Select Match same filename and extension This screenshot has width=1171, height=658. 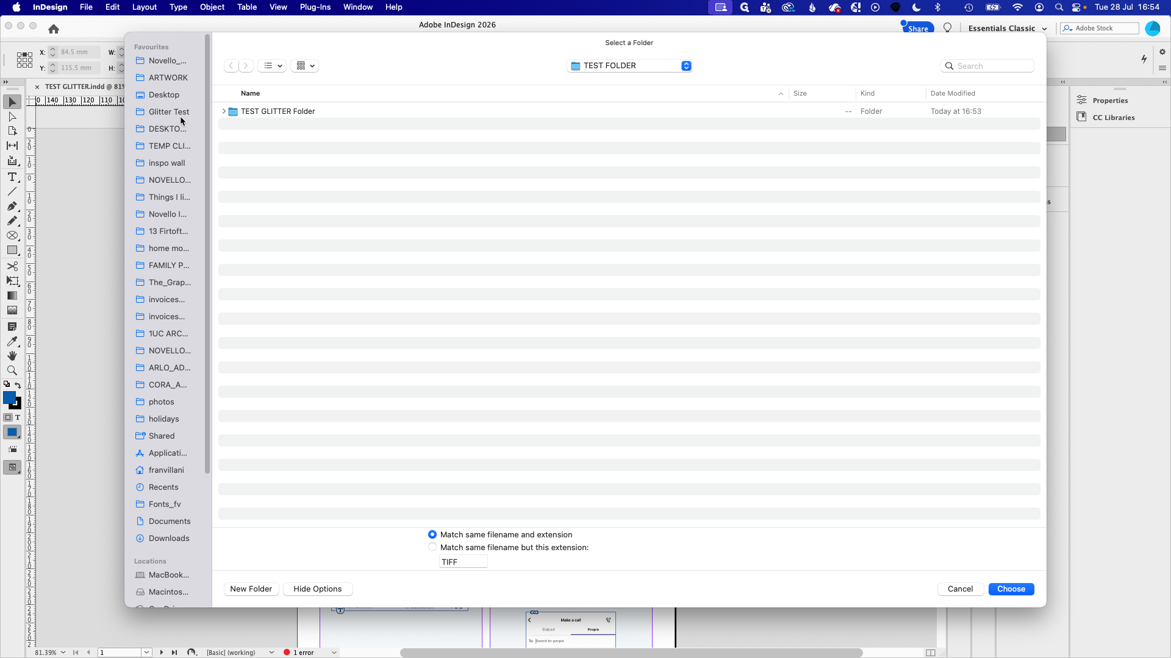coord(432,534)
